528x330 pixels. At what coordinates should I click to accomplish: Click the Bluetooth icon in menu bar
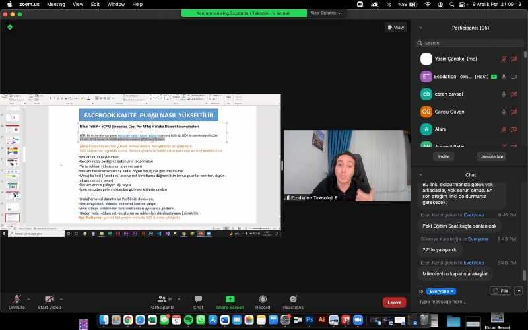[x=389, y=5]
